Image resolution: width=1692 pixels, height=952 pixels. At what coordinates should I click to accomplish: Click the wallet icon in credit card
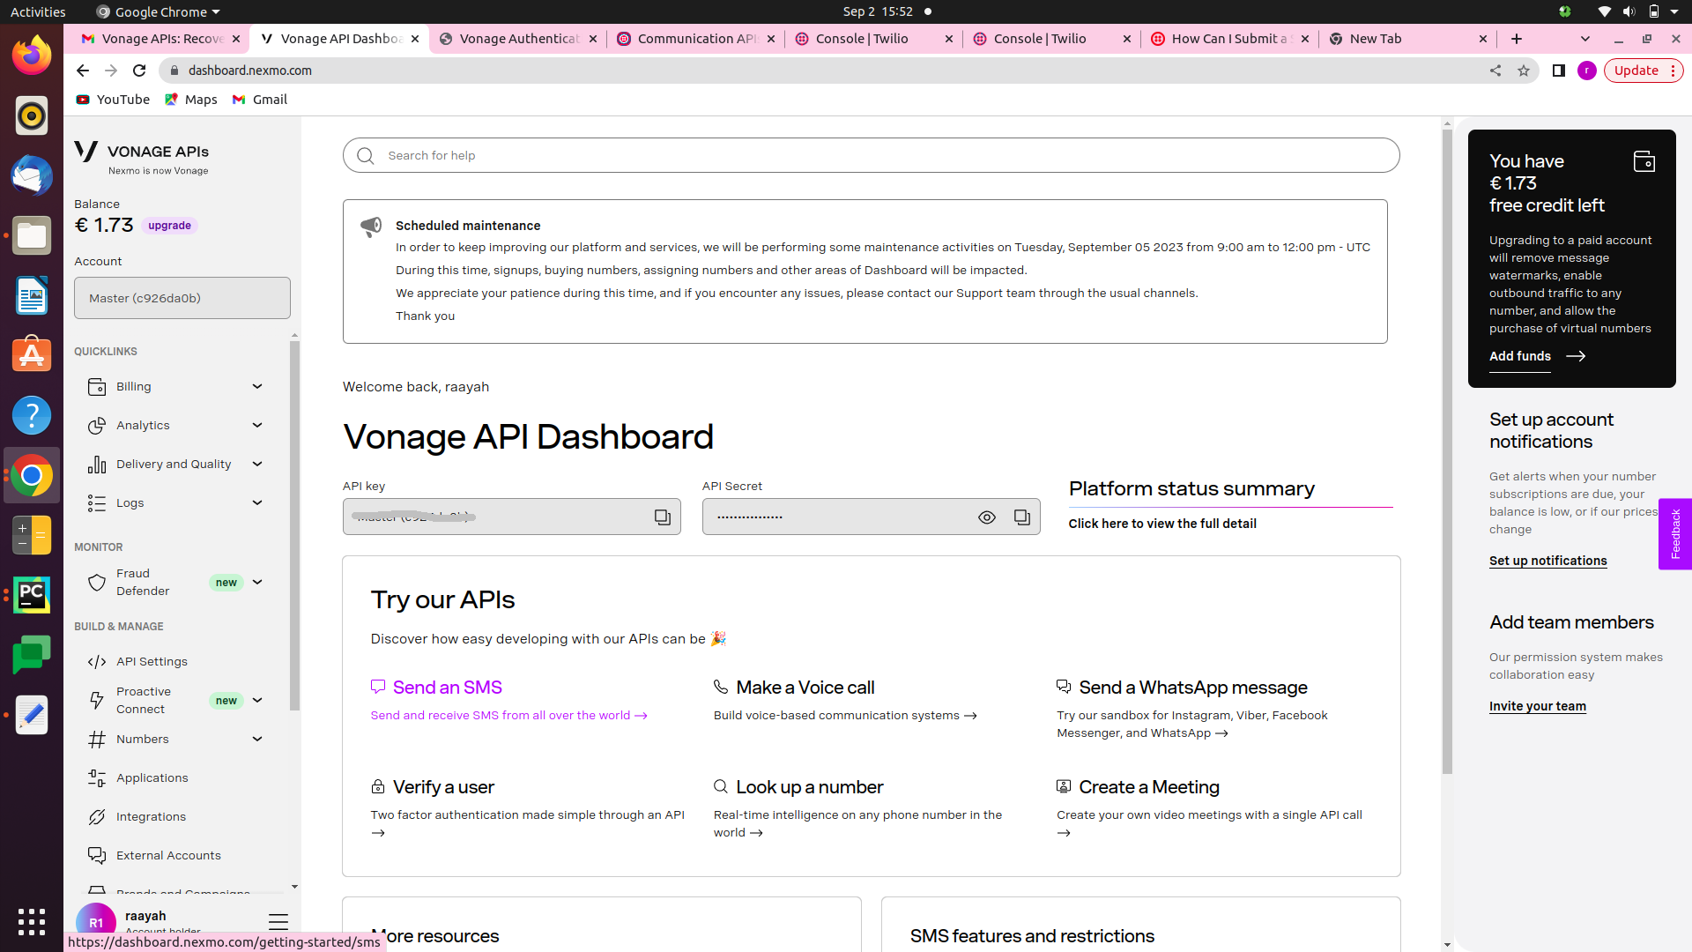pos(1644,162)
